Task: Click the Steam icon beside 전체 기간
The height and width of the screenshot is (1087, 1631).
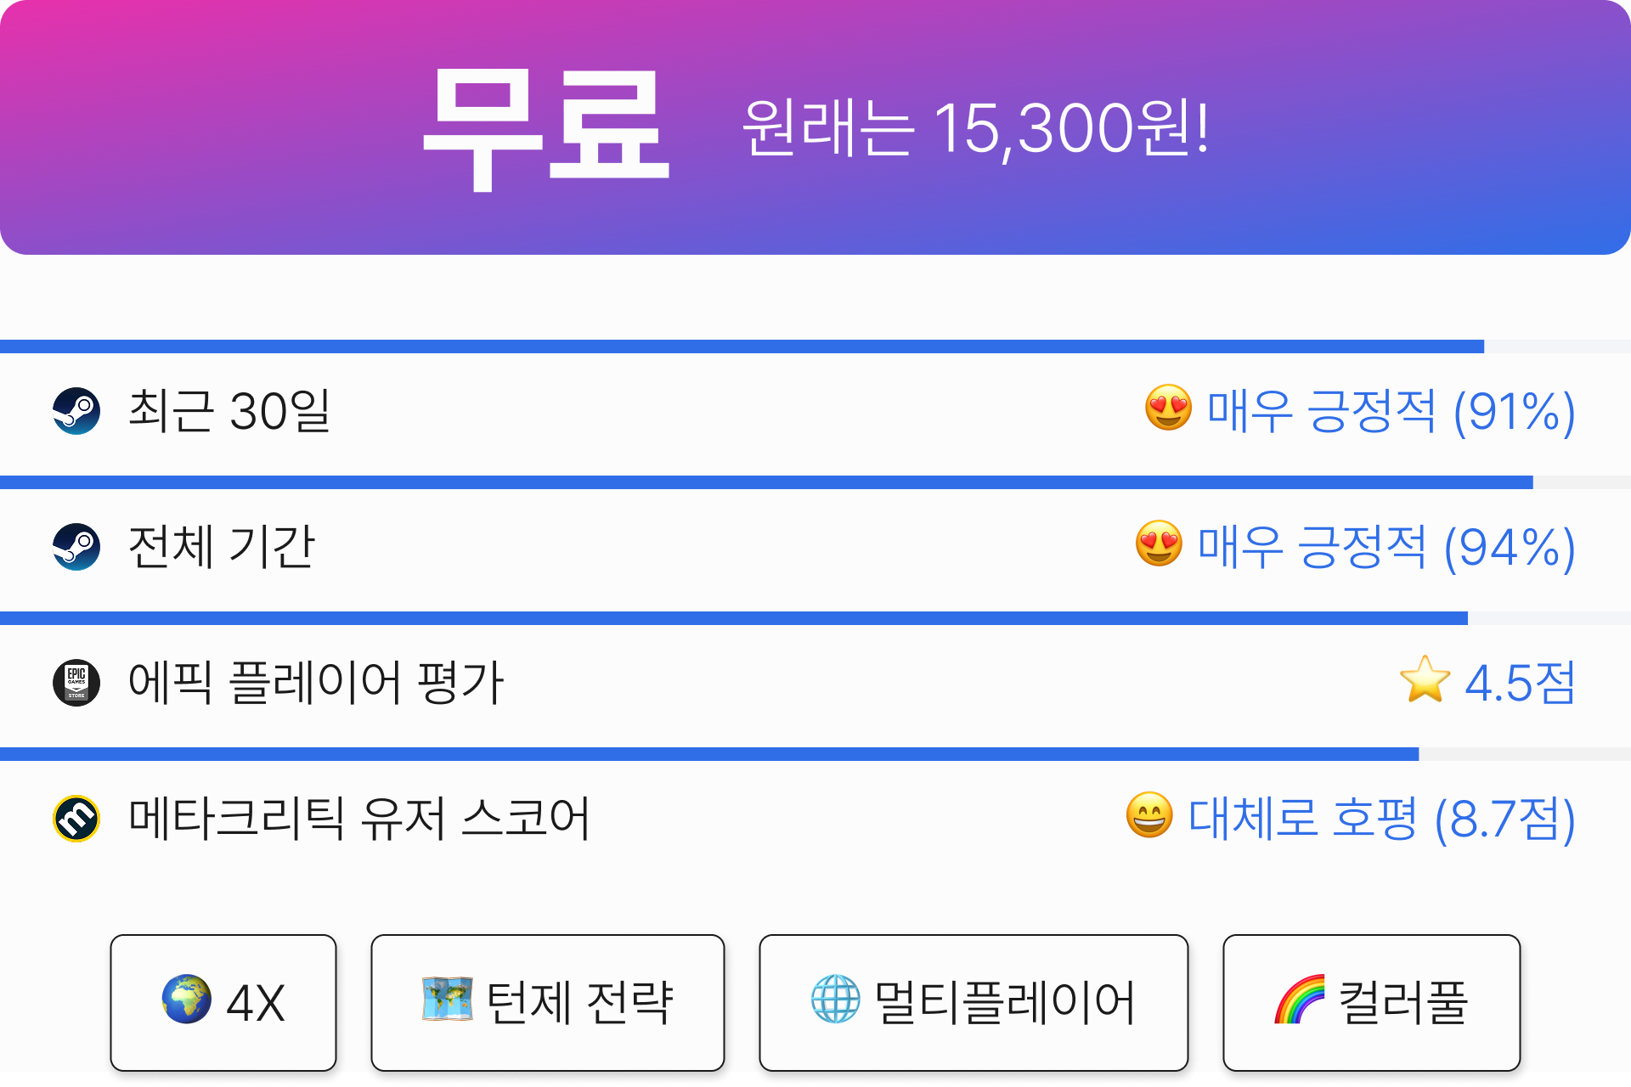Action: 76,547
